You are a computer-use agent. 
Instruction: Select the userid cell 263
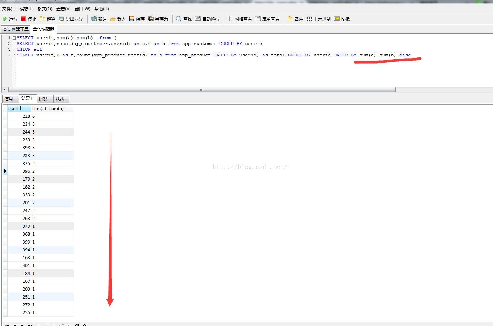click(19, 219)
